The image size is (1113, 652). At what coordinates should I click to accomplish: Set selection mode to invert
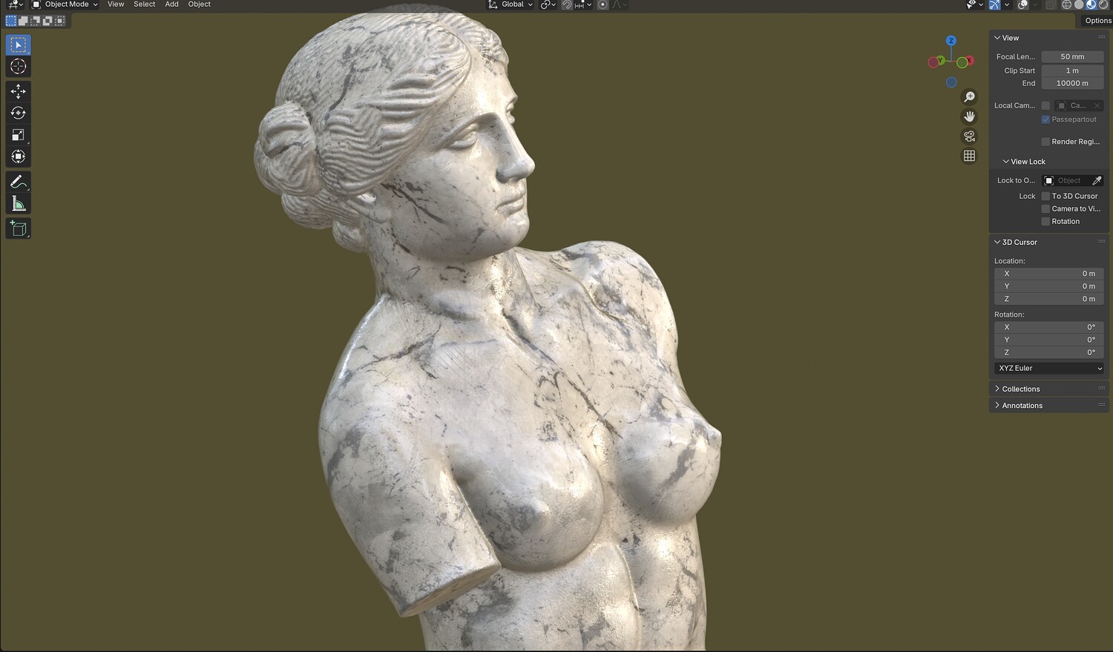(47, 21)
